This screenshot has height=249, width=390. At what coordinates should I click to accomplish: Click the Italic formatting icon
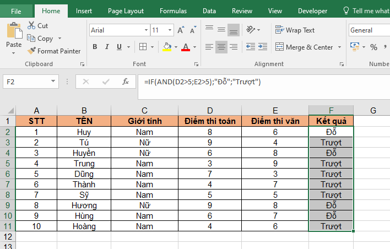105,47
